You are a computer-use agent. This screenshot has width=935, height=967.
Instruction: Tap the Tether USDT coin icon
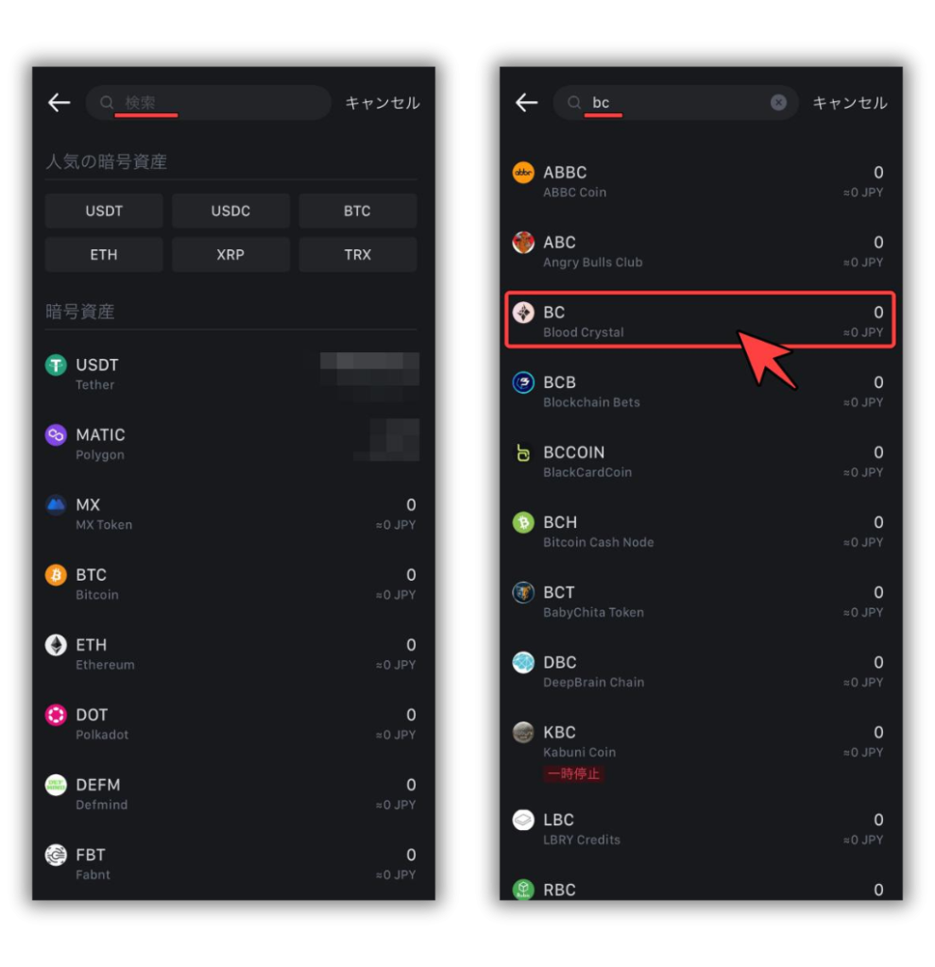[x=56, y=365]
